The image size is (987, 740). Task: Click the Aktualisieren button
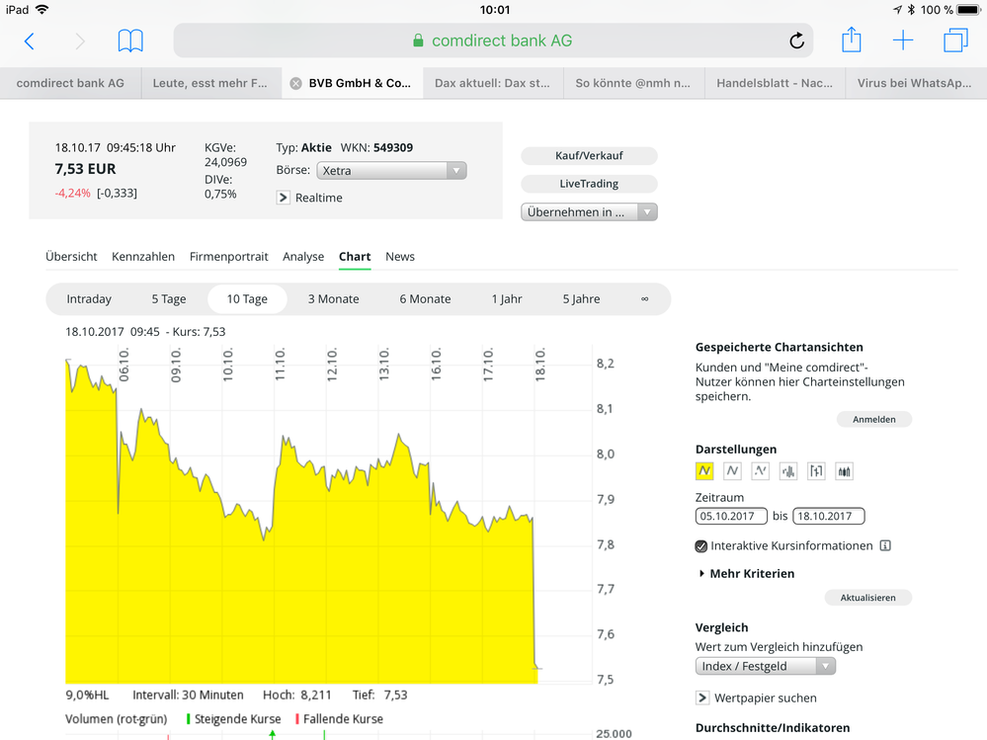[867, 598]
